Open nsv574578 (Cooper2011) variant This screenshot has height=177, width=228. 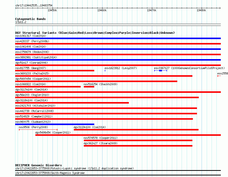[x=100, y=138]
